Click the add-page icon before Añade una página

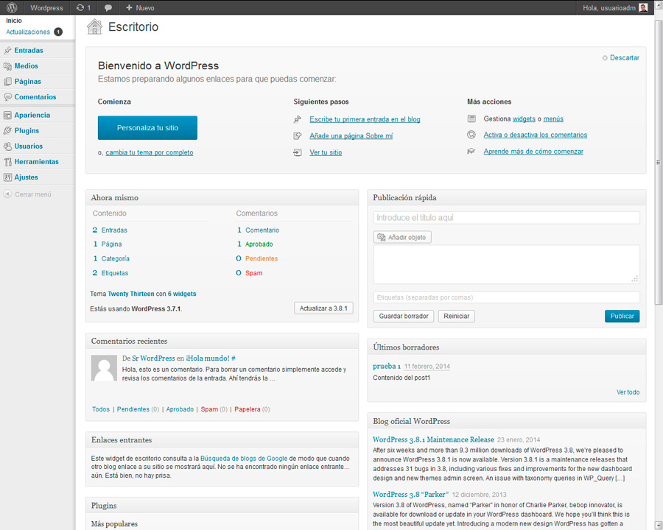point(298,135)
